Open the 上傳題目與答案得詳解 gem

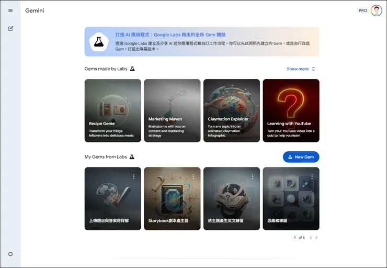[x=113, y=198]
